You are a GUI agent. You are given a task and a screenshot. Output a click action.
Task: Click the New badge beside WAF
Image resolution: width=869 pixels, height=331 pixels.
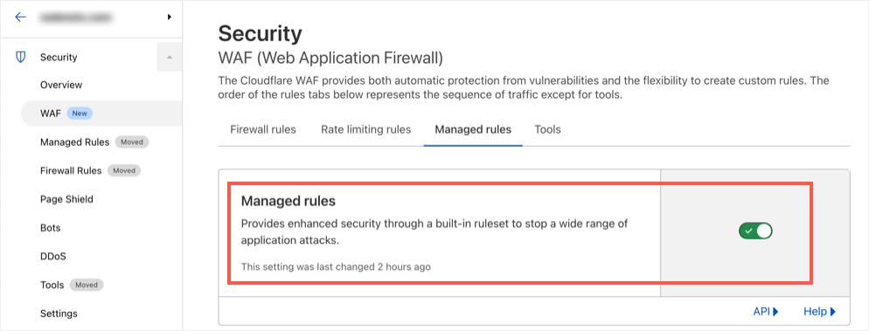tap(80, 114)
